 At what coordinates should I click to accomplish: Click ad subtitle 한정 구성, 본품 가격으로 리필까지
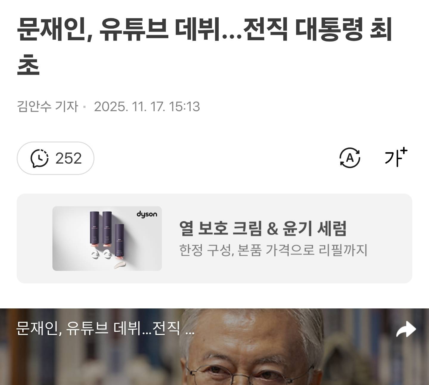(x=273, y=250)
